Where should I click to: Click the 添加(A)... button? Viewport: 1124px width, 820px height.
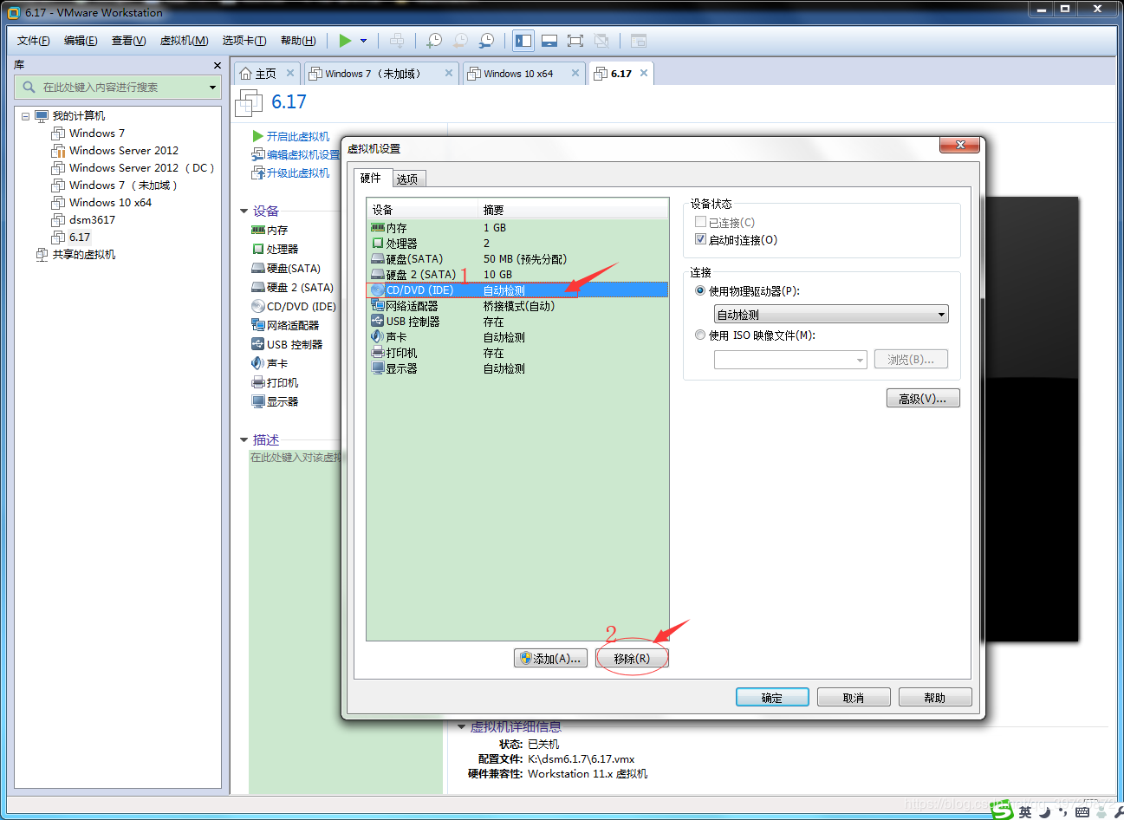tap(551, 659)
